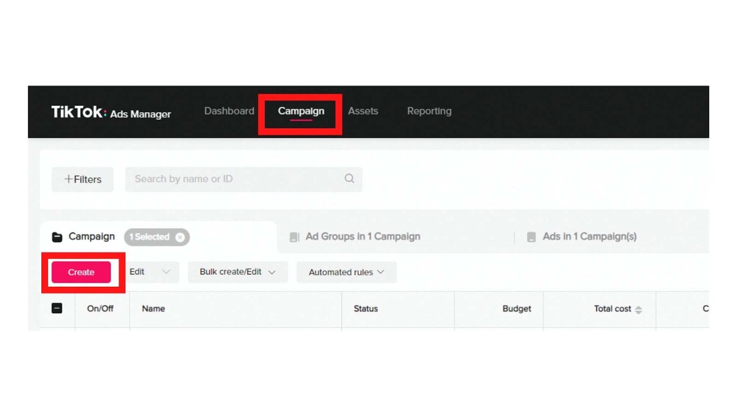Click the TikTok Ads Manager logo

point(111,112)
